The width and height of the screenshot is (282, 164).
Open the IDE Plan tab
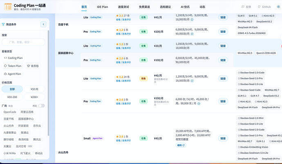102,7
